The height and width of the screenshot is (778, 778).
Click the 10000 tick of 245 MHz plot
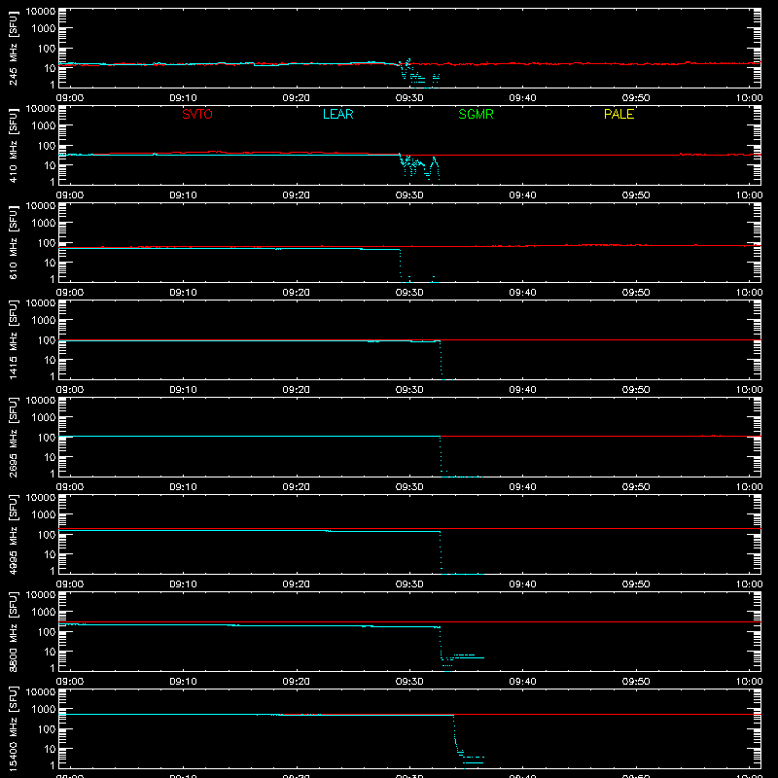tap(41, 12)
